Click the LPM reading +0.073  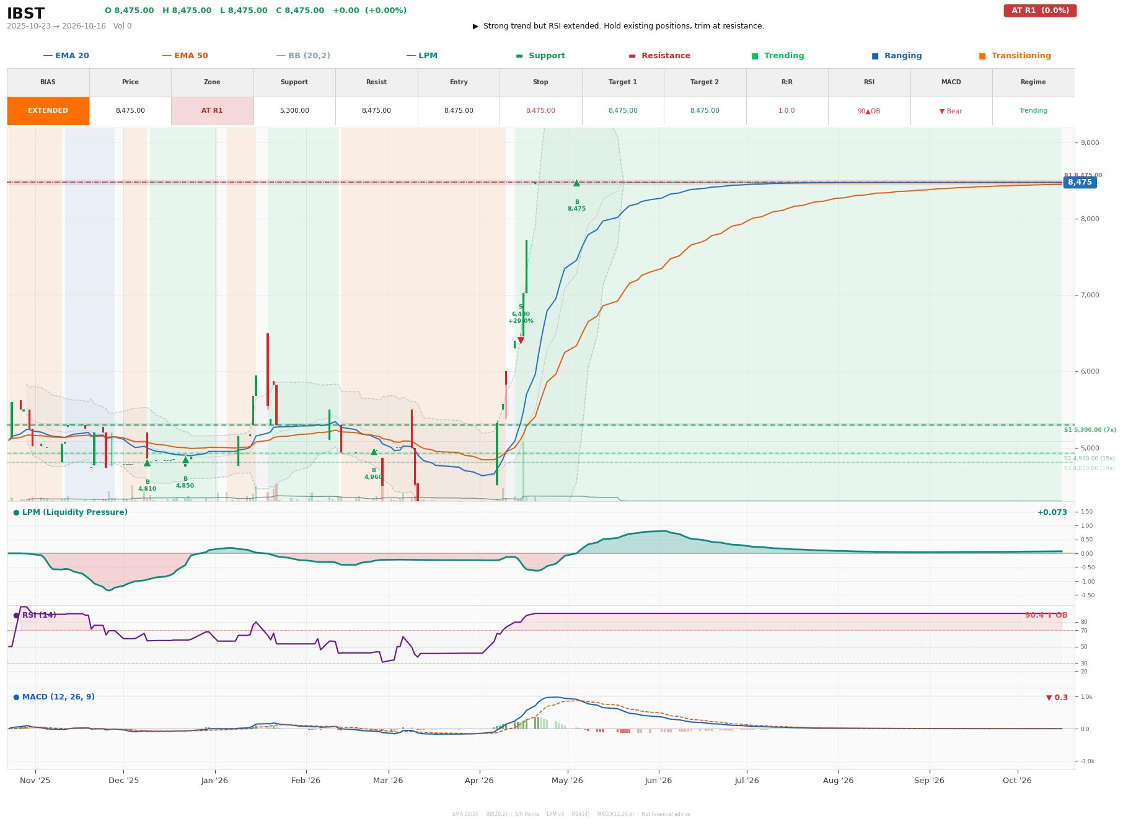pyautogui.click(x=1052, y=512)
